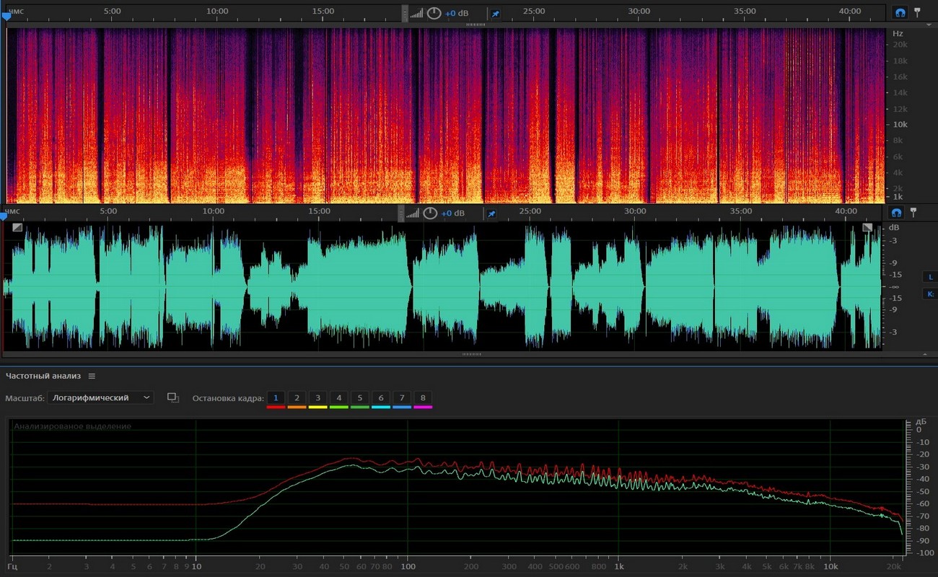Toggle hold frame button 5

coord(359,398)
